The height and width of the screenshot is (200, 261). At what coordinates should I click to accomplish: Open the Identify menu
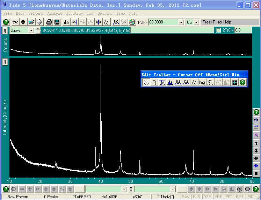click(x=74, y=14)
